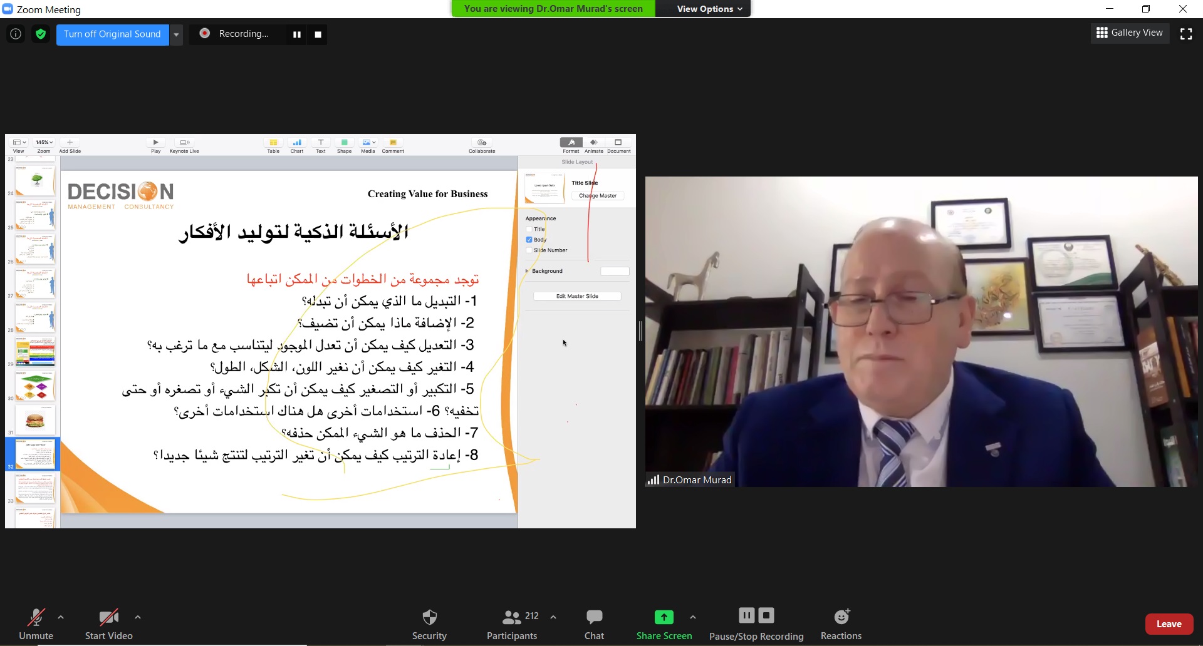Show meeting information icon

point(16,34)
